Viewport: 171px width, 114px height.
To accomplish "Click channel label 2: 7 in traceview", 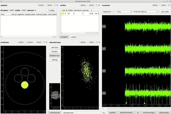I will [x=104, y=49].
